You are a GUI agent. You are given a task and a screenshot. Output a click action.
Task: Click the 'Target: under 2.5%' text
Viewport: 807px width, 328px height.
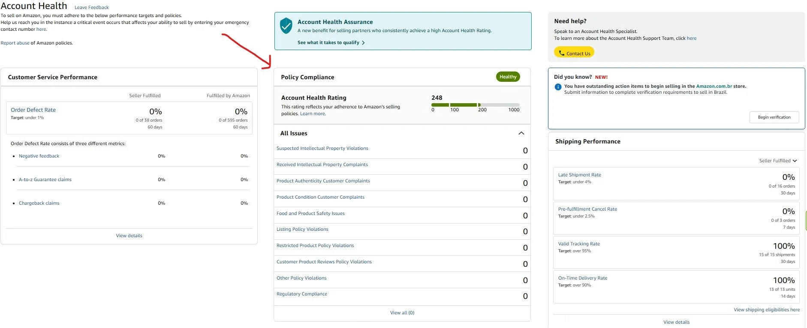point(576,216)
